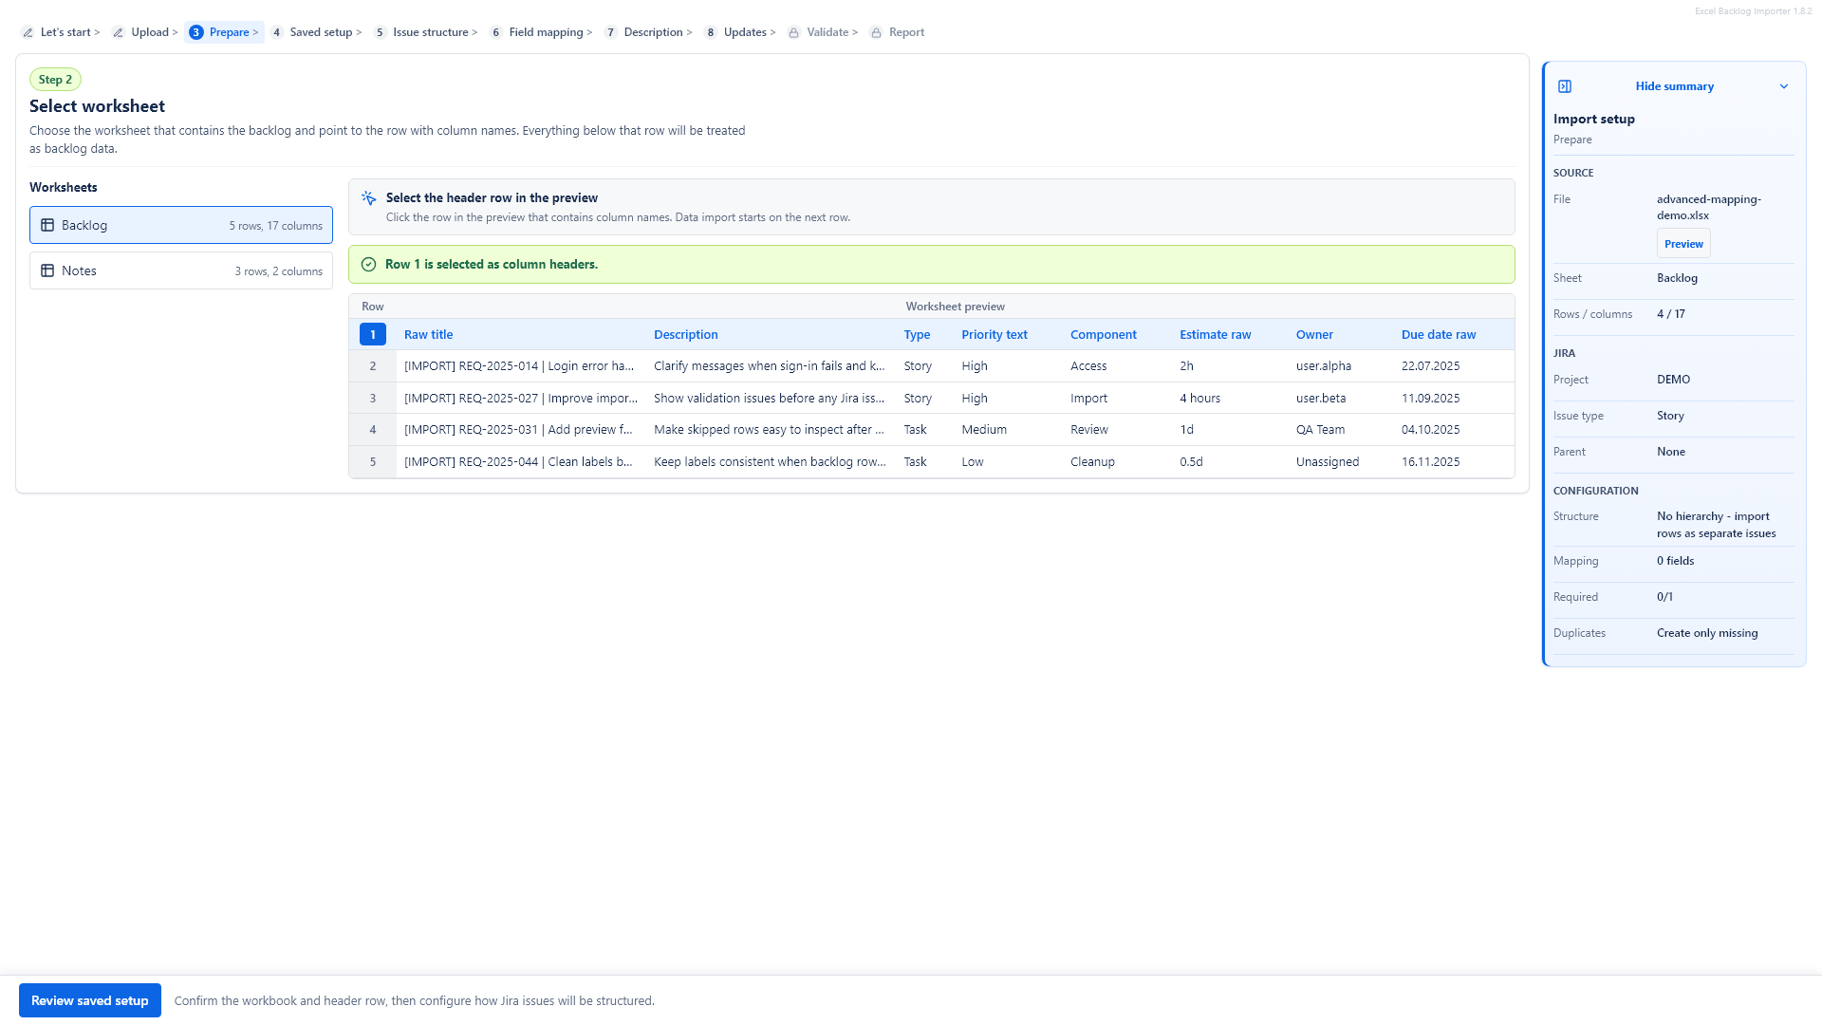Click the QA Team owner cell

(x=1320, y=430)
